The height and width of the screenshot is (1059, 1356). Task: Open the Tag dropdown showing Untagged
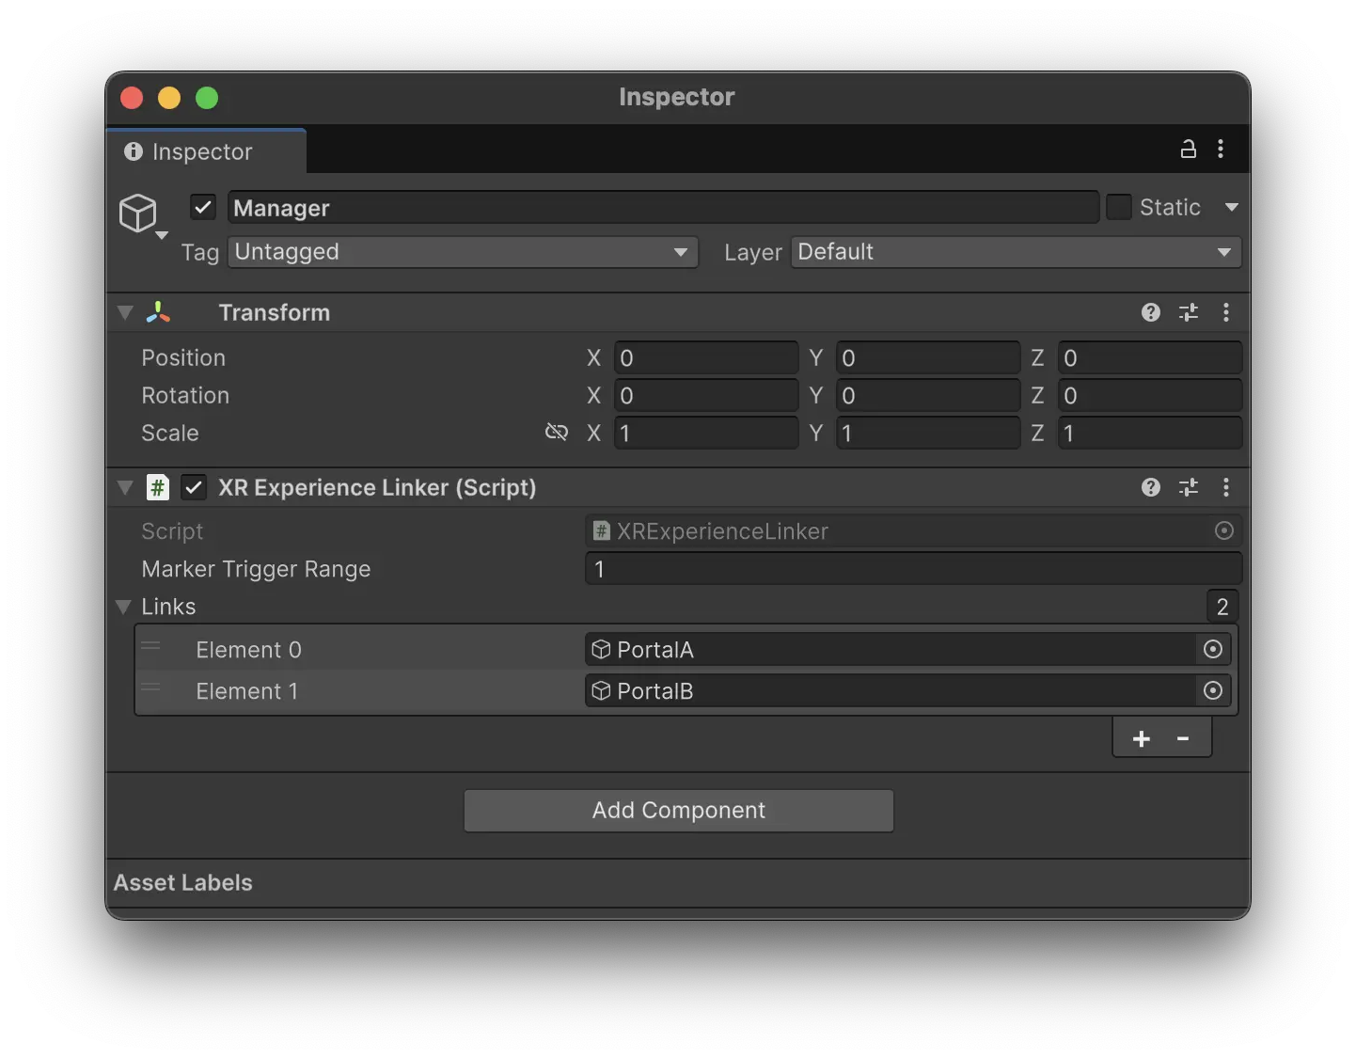(x=462, y=252)
